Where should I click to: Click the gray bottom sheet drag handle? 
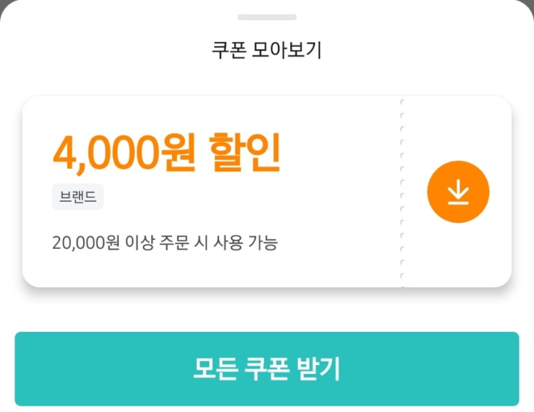point(267,17)
